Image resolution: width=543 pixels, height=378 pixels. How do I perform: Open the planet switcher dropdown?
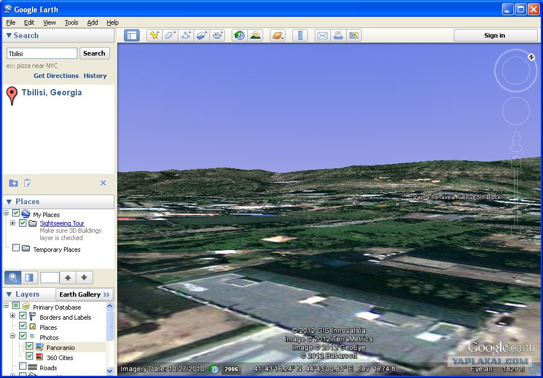point(278,35)
